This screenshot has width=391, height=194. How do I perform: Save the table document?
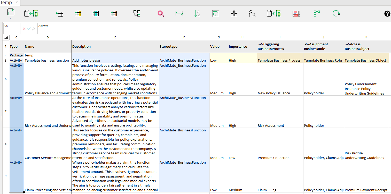point(11,12)
